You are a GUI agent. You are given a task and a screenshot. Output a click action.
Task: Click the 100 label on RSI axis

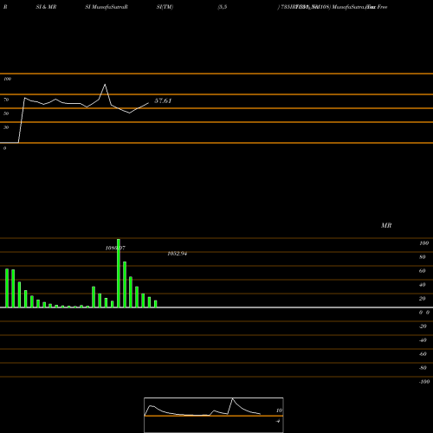tap(7, 79)
